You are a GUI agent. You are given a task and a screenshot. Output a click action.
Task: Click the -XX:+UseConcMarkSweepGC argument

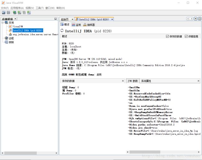(145, 96)
